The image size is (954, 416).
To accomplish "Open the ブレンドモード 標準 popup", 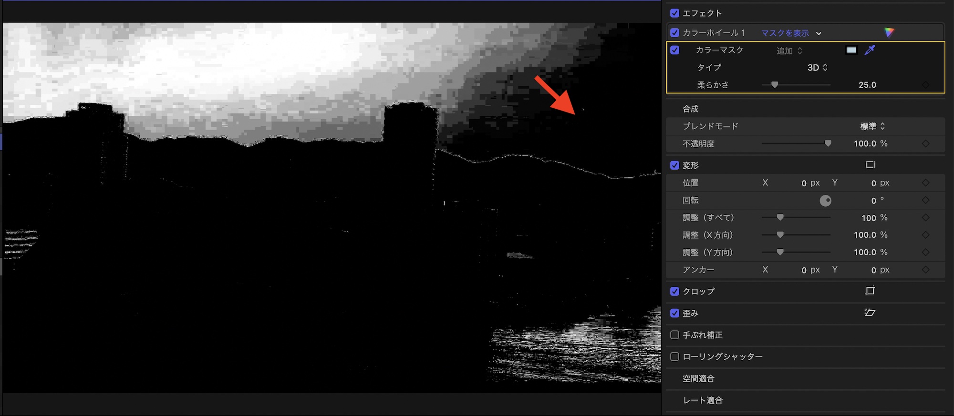I will coord(872,126).
